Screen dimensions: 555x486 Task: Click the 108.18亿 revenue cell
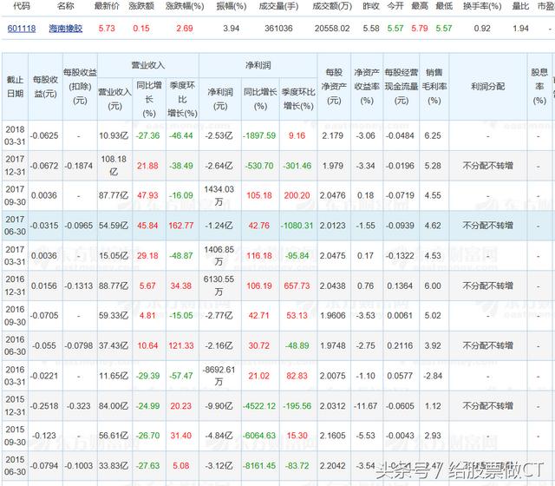(x=114, y=166)
